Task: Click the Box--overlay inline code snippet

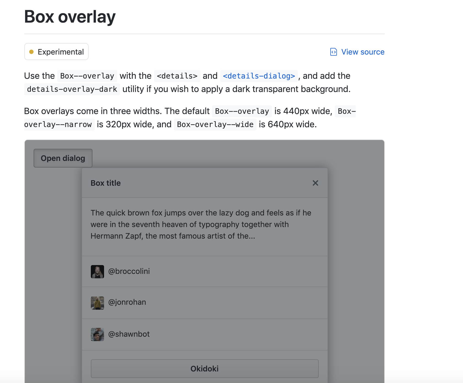Action: point(87,76)
